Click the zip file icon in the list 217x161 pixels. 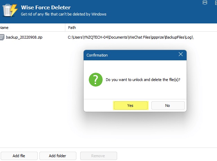pos(2,37)
